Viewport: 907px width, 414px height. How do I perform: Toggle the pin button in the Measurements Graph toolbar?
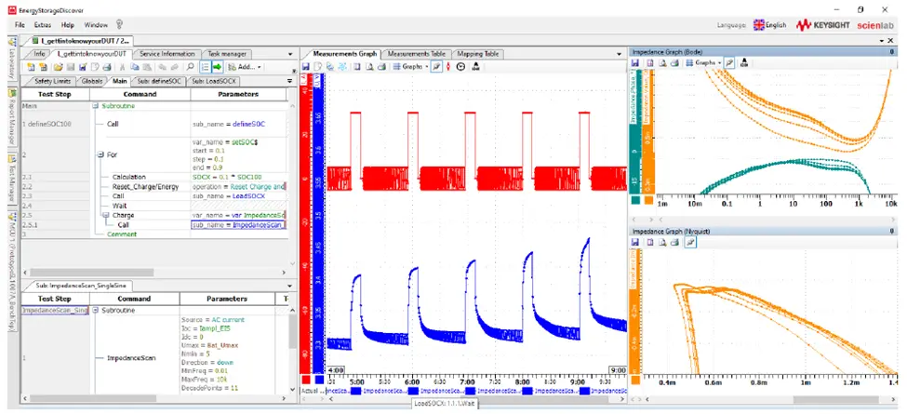point(436,66)
